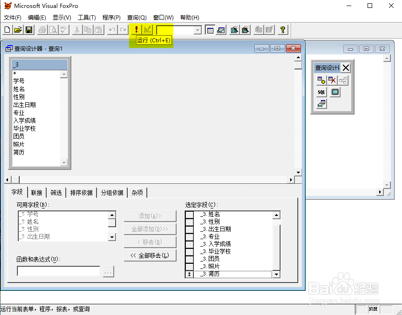
Task: Click Maximize Table View icon in the Query Designer toolbar
Action: coord(335,92)
